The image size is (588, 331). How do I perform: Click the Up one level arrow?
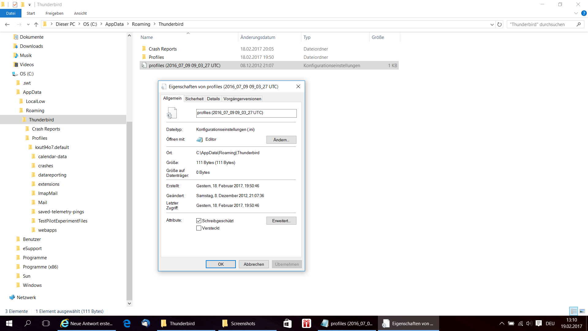coord(36,25)
